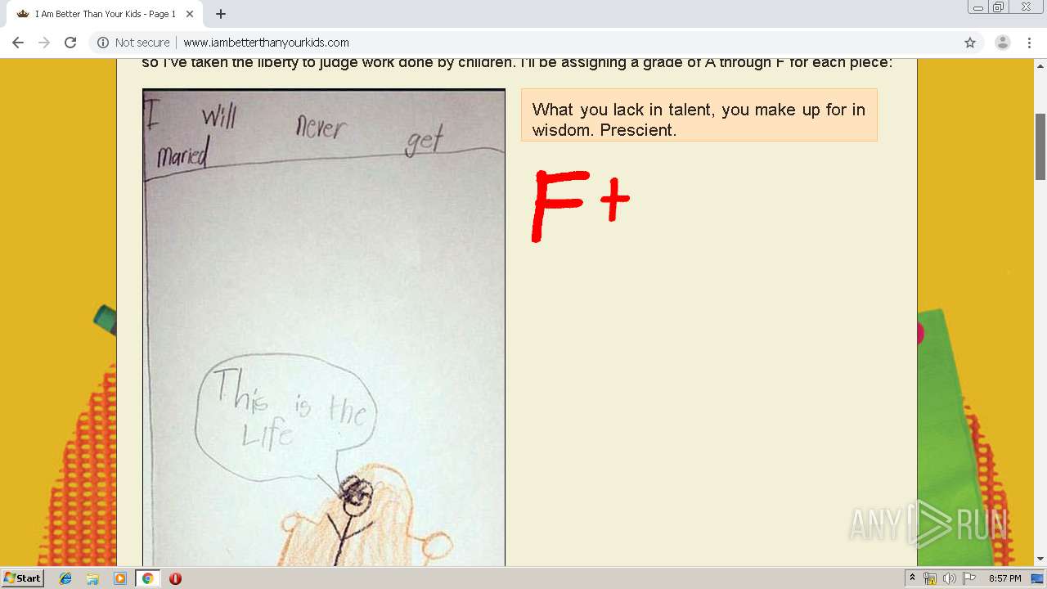Open the media player taskbar icon

(120, 578)
